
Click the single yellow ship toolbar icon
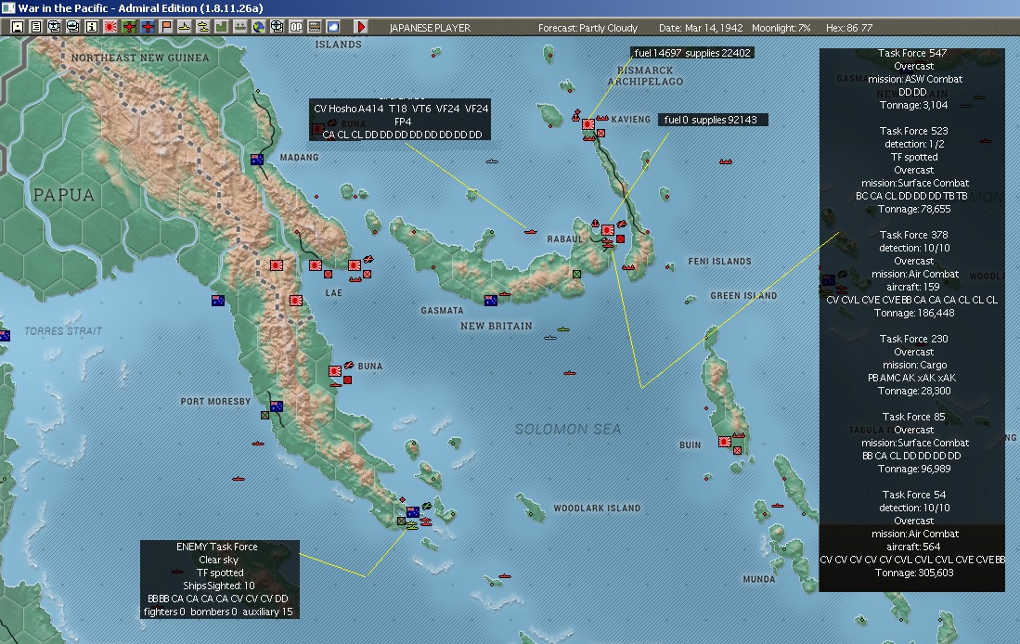(185, 27)
